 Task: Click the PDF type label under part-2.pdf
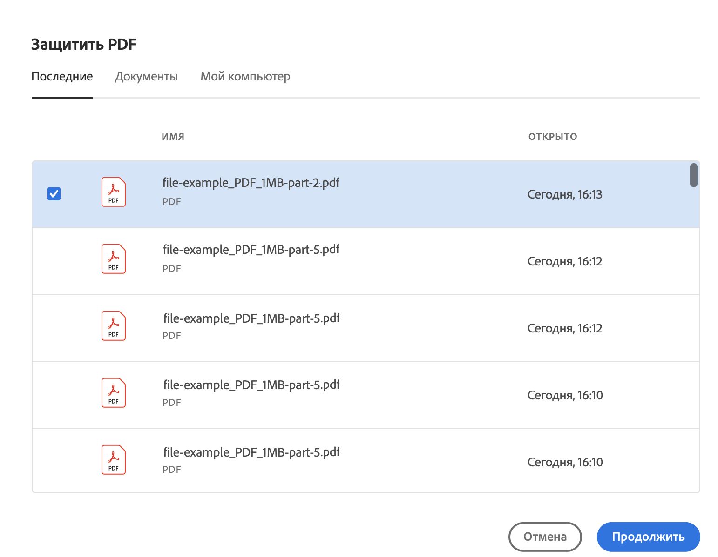(x=171, y=202)
